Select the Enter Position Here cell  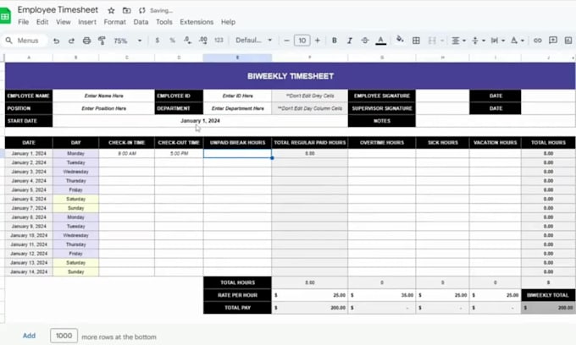coord(103,108)
